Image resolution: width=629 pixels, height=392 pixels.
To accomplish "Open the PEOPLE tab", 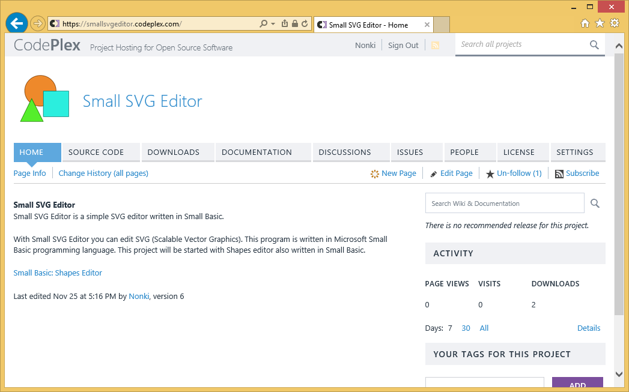I will click(470, 152).
